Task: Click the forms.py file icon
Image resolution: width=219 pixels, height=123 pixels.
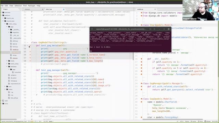Action: coord(11,47)
